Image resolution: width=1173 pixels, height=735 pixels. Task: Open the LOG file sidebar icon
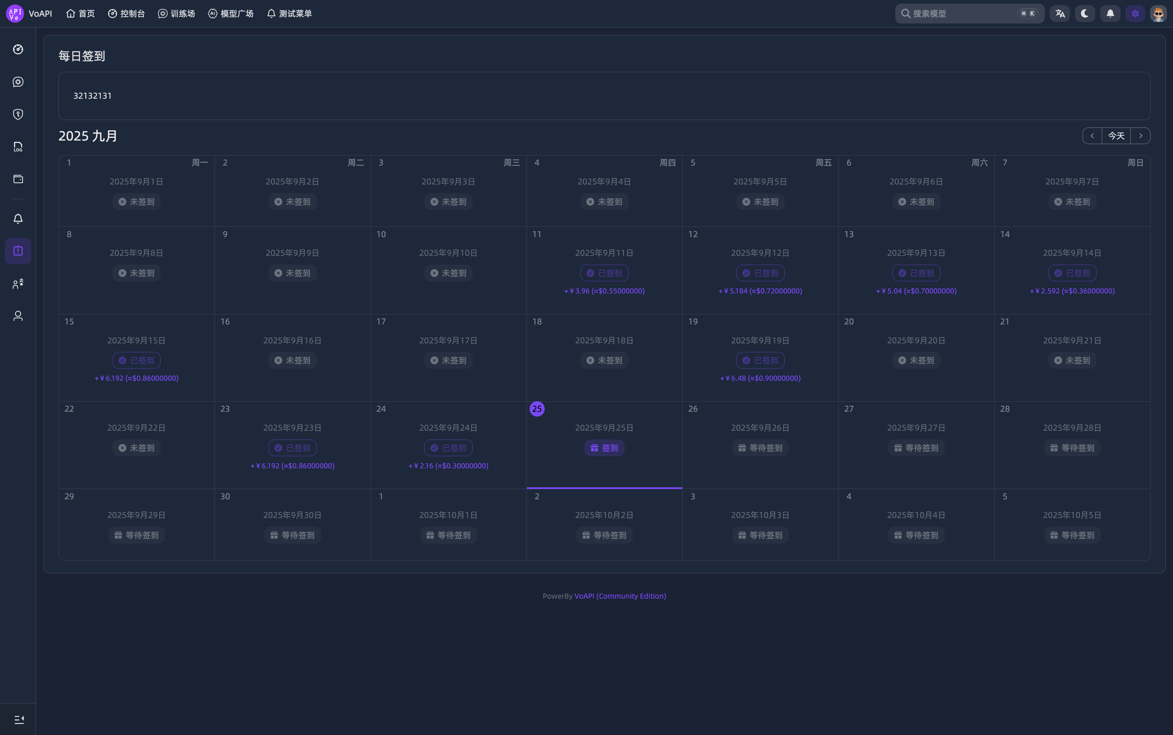click(18, 147)
